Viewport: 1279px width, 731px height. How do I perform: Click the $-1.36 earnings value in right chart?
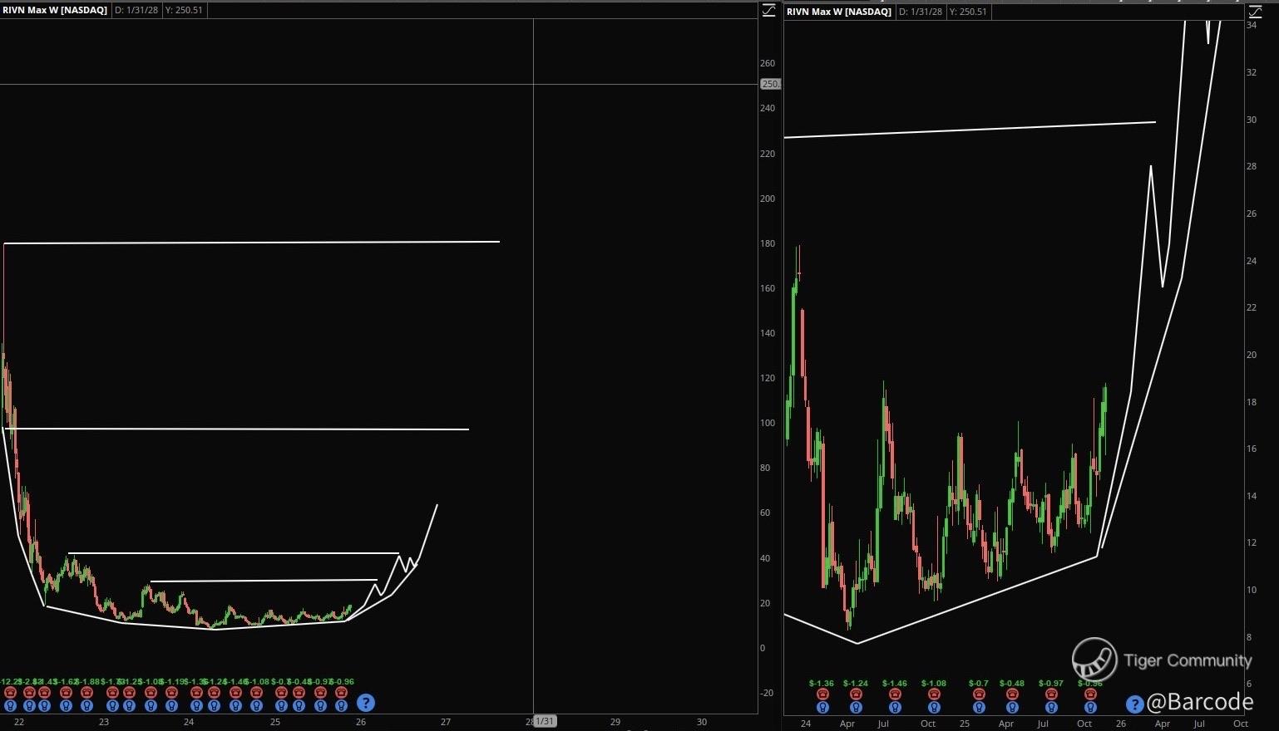822,684
